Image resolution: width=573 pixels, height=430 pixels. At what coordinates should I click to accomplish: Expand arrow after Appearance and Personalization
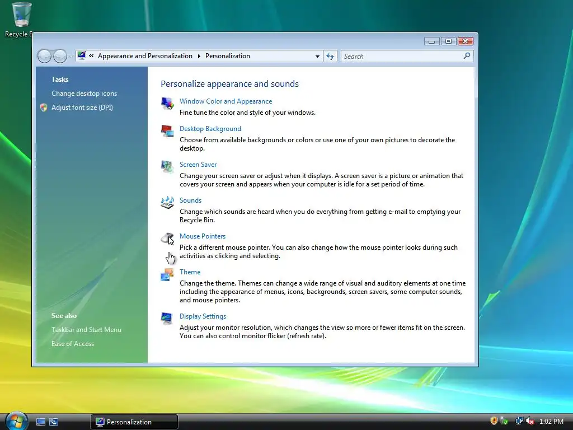tap(199, 56)
